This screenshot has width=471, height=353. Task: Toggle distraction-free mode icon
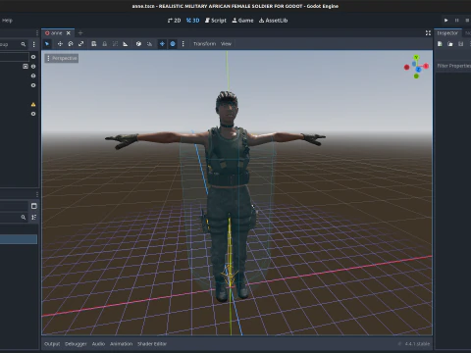pos(428,33)
